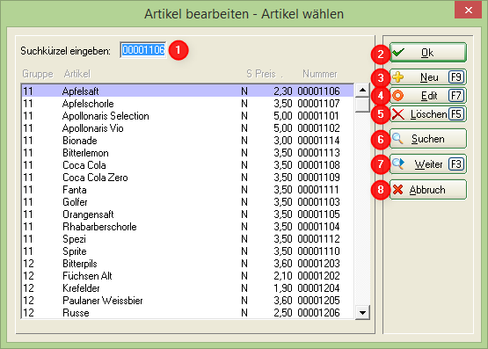The image size is (488, 349).
Task: Click the yellow plus icon for Neu
Action: pos(398,76)
